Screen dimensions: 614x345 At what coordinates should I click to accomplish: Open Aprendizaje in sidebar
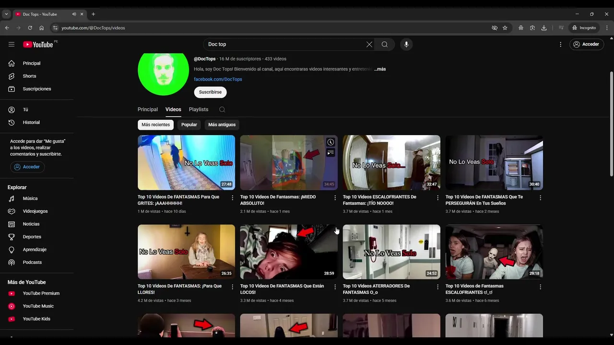(37, 250)
